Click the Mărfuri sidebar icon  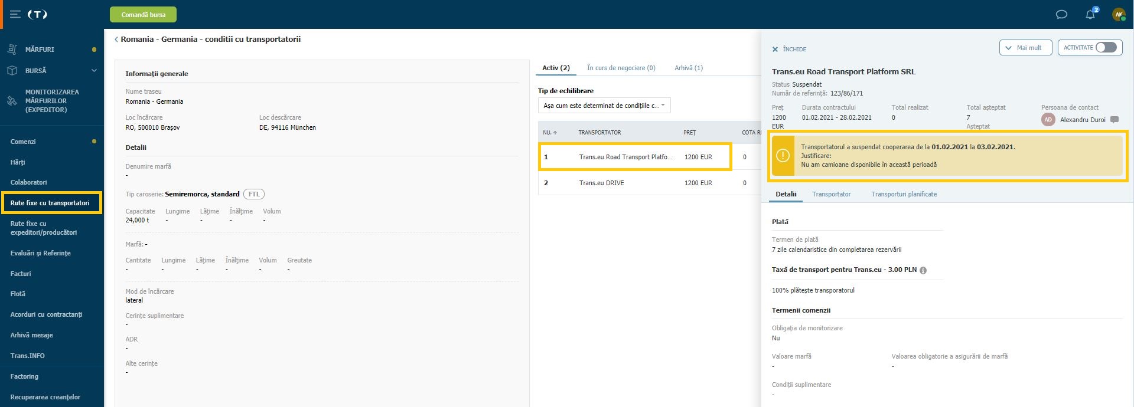click(x=12, y=50)
